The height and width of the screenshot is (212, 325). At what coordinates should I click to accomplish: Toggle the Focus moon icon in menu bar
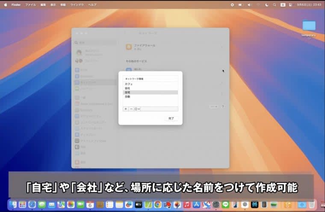click(267, 4)
